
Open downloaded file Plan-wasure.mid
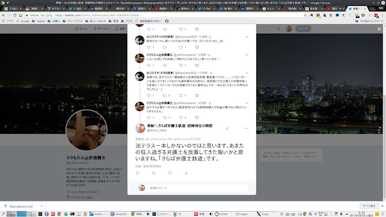click(x=21, y=206)
